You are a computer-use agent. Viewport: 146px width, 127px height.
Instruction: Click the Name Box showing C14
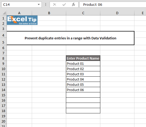point(22,4)
